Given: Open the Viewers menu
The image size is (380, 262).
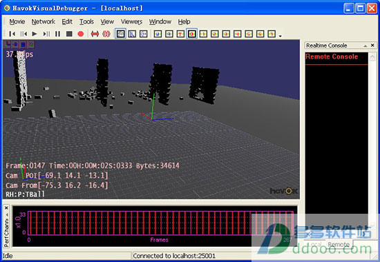Looking at the screenshot, I should click(131, 22).
